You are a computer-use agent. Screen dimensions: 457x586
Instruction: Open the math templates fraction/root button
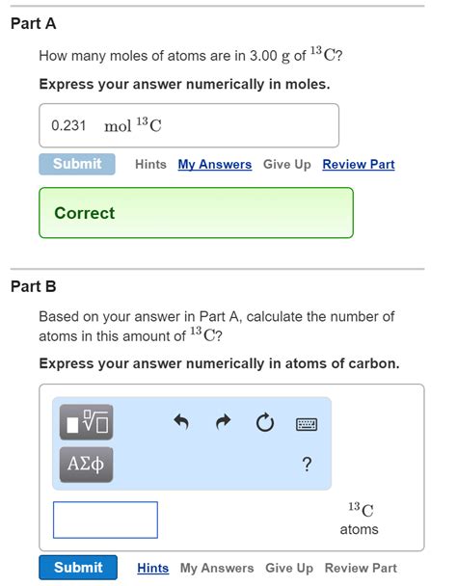(x=86, y=422)
